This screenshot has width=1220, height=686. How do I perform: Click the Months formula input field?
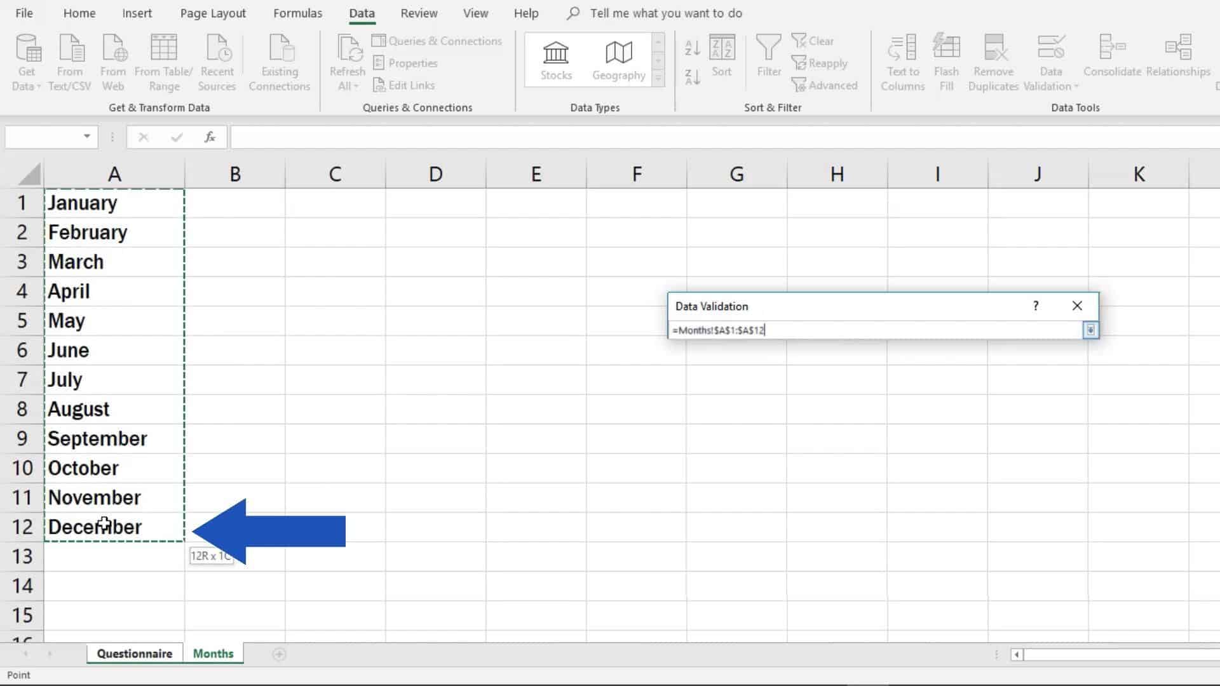click(877, 330)
